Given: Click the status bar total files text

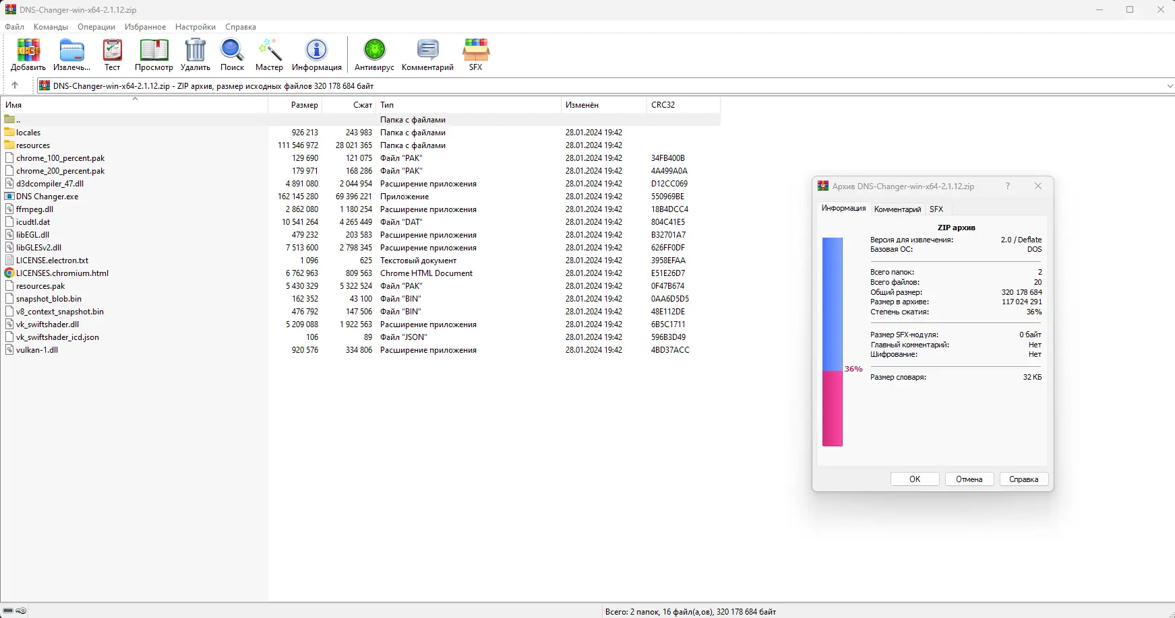Looking at the screenshot, I should (x=690, y=611).
